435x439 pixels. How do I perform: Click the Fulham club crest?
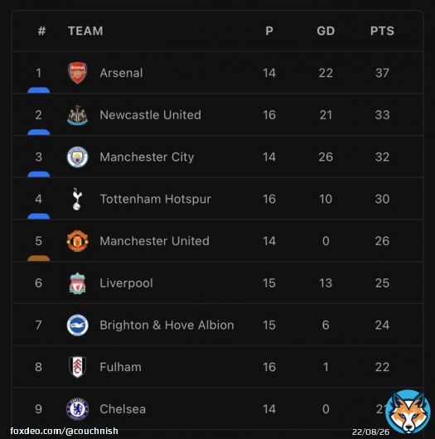[x=77, y=367]
